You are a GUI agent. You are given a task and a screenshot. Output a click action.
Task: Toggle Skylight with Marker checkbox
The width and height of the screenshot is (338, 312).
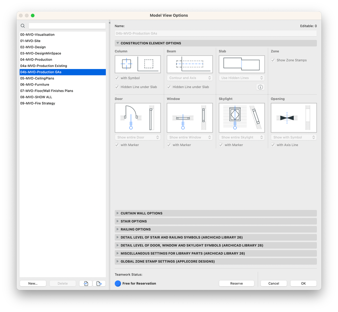coord(221,145)
